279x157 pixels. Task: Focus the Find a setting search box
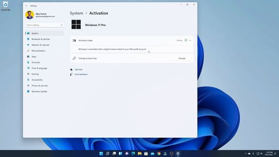point(44,25)
